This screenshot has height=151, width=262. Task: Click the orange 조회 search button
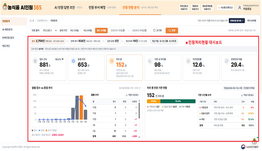pos(172,30)
